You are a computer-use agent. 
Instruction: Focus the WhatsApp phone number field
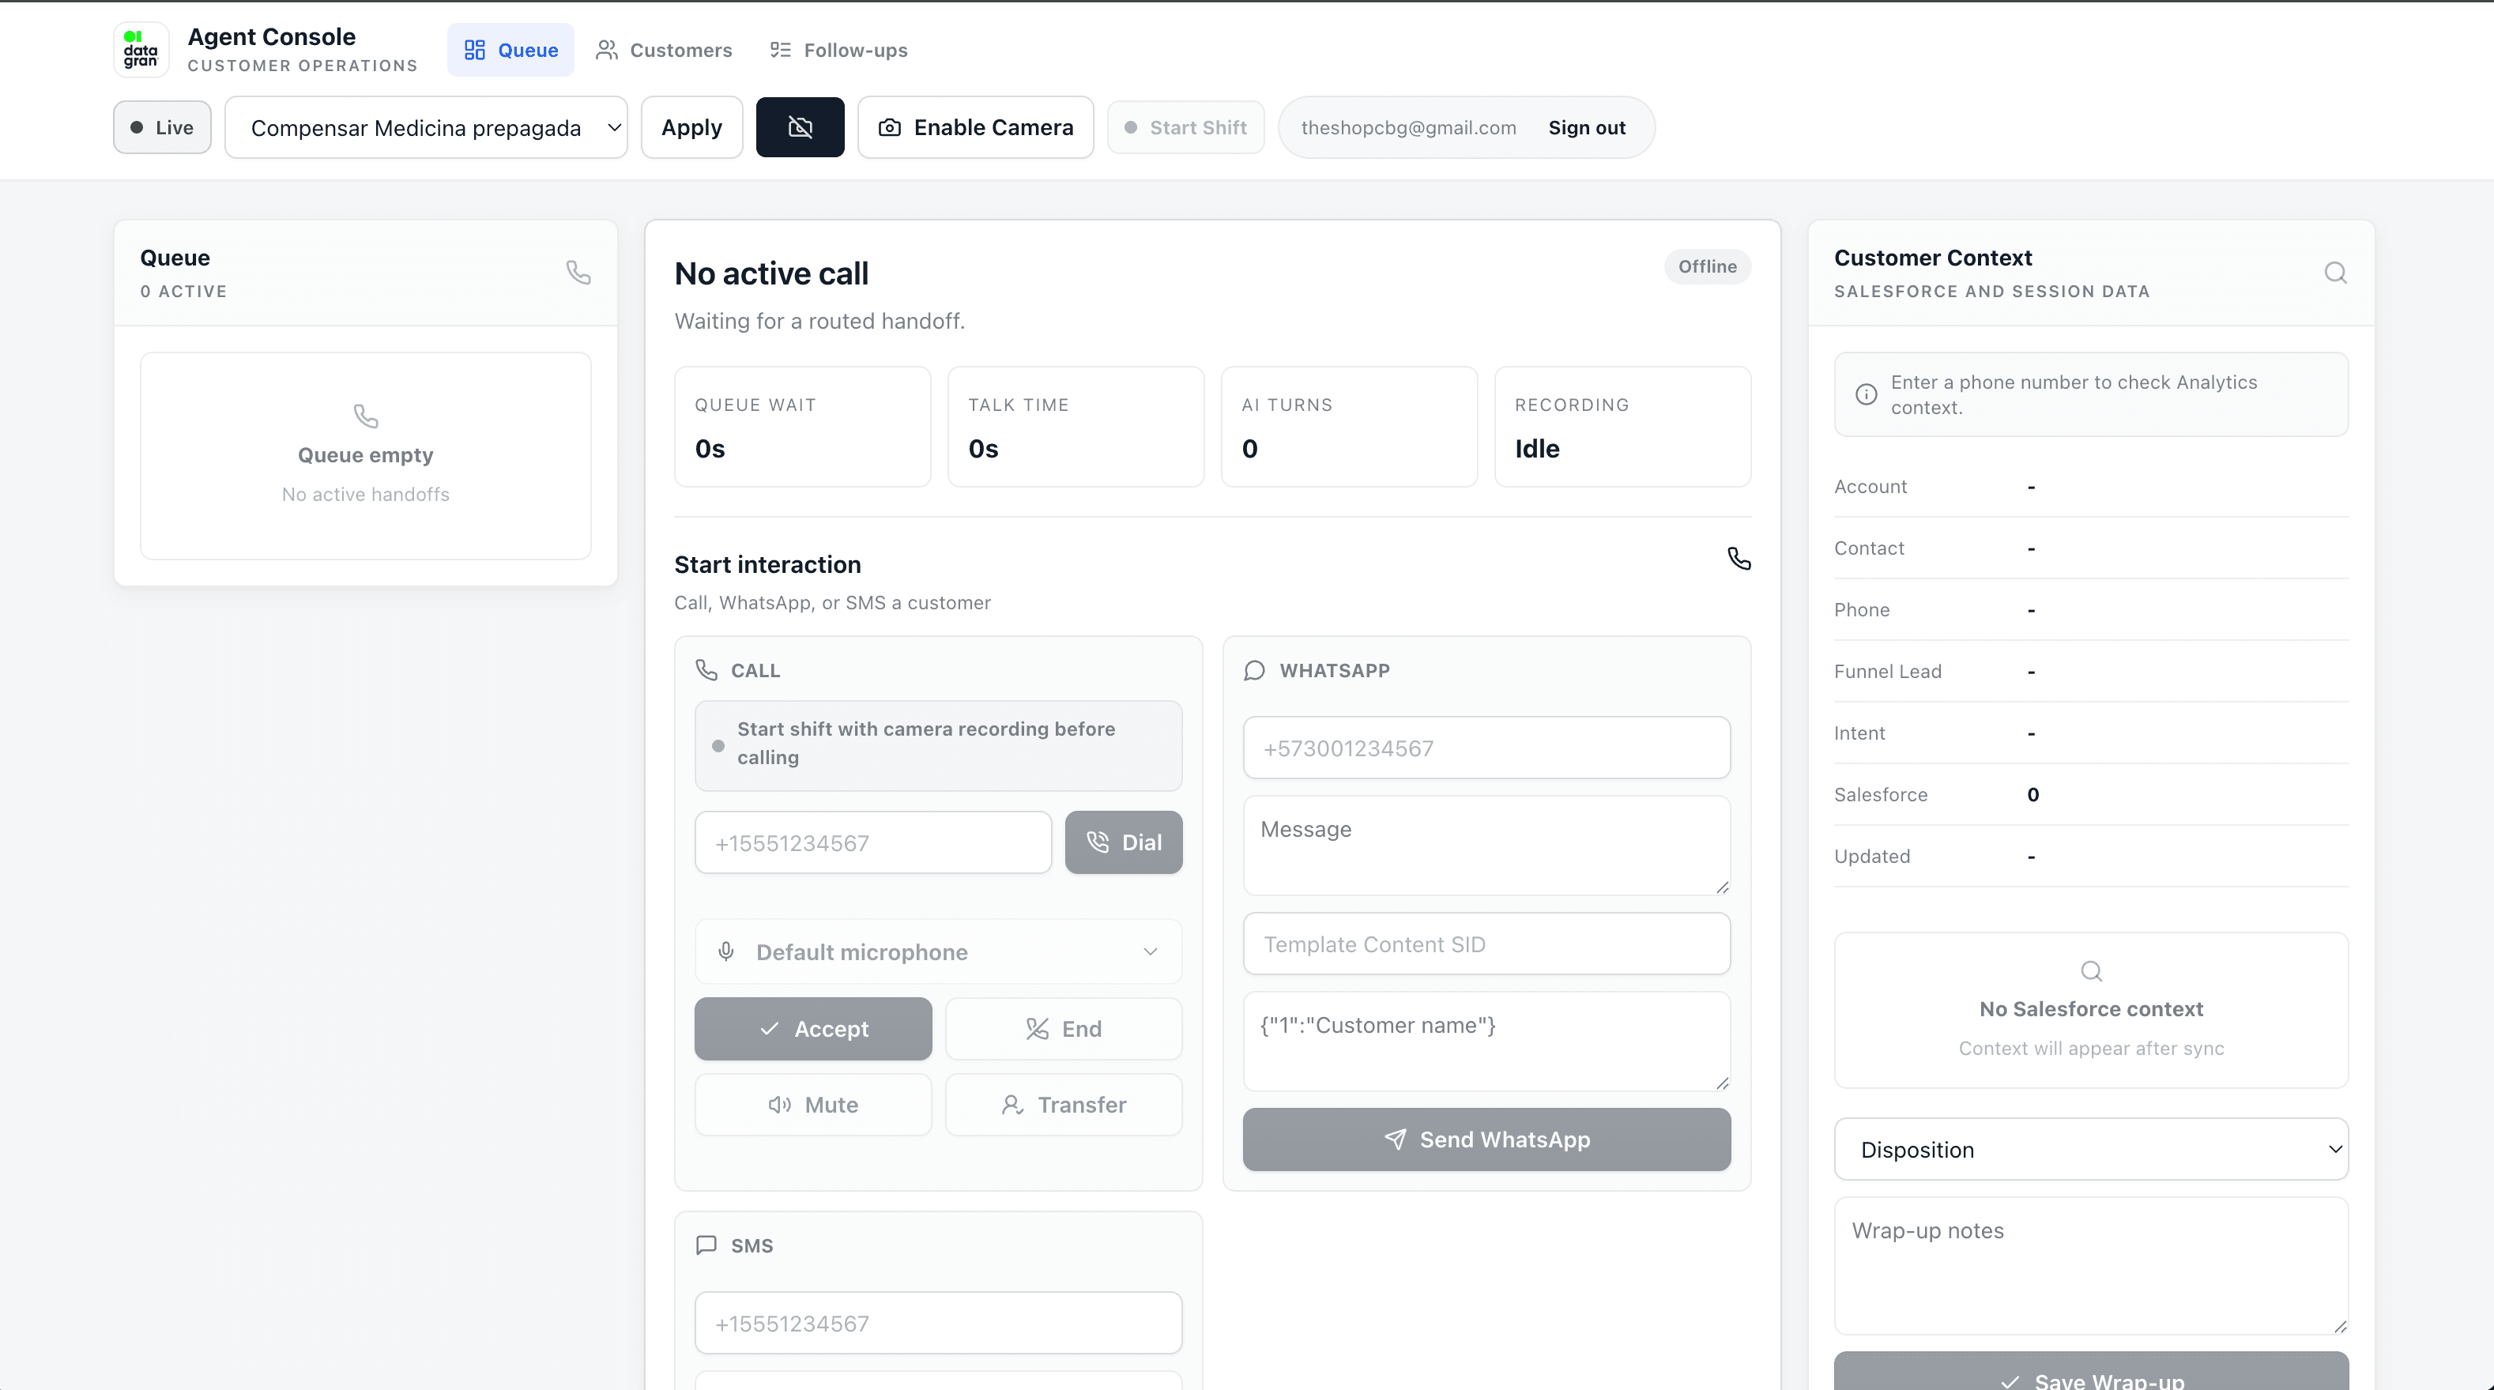[1486, 748]
